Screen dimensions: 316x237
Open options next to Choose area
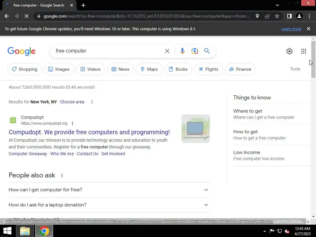(92, 102)
